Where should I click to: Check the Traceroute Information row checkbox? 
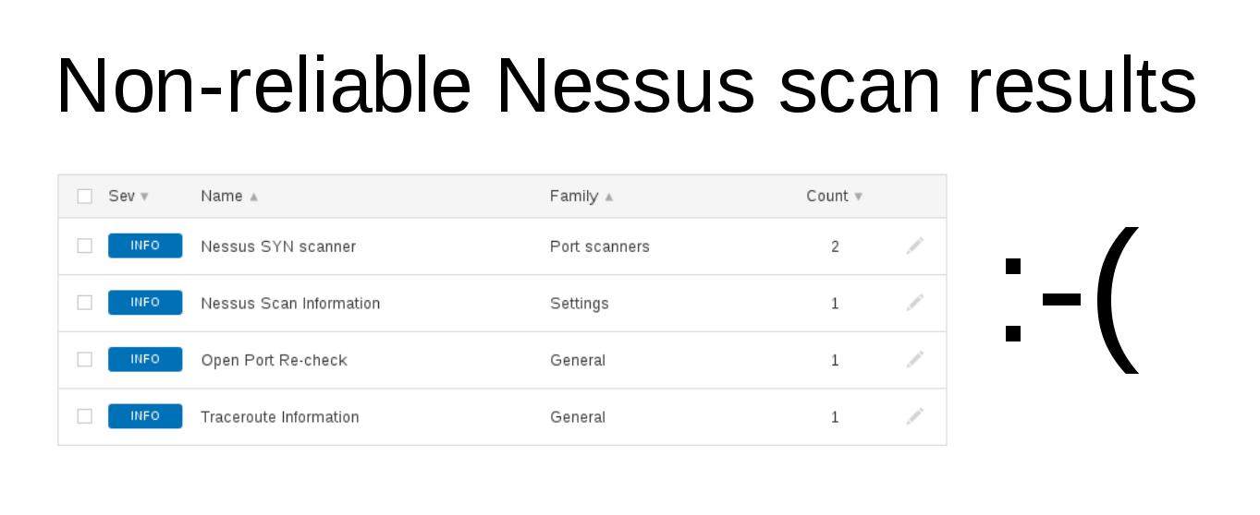tap(85, 416)
